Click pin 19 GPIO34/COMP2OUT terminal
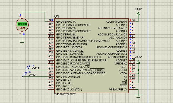The width and height of the screenshot is (173, 103). tap(51, 76)
